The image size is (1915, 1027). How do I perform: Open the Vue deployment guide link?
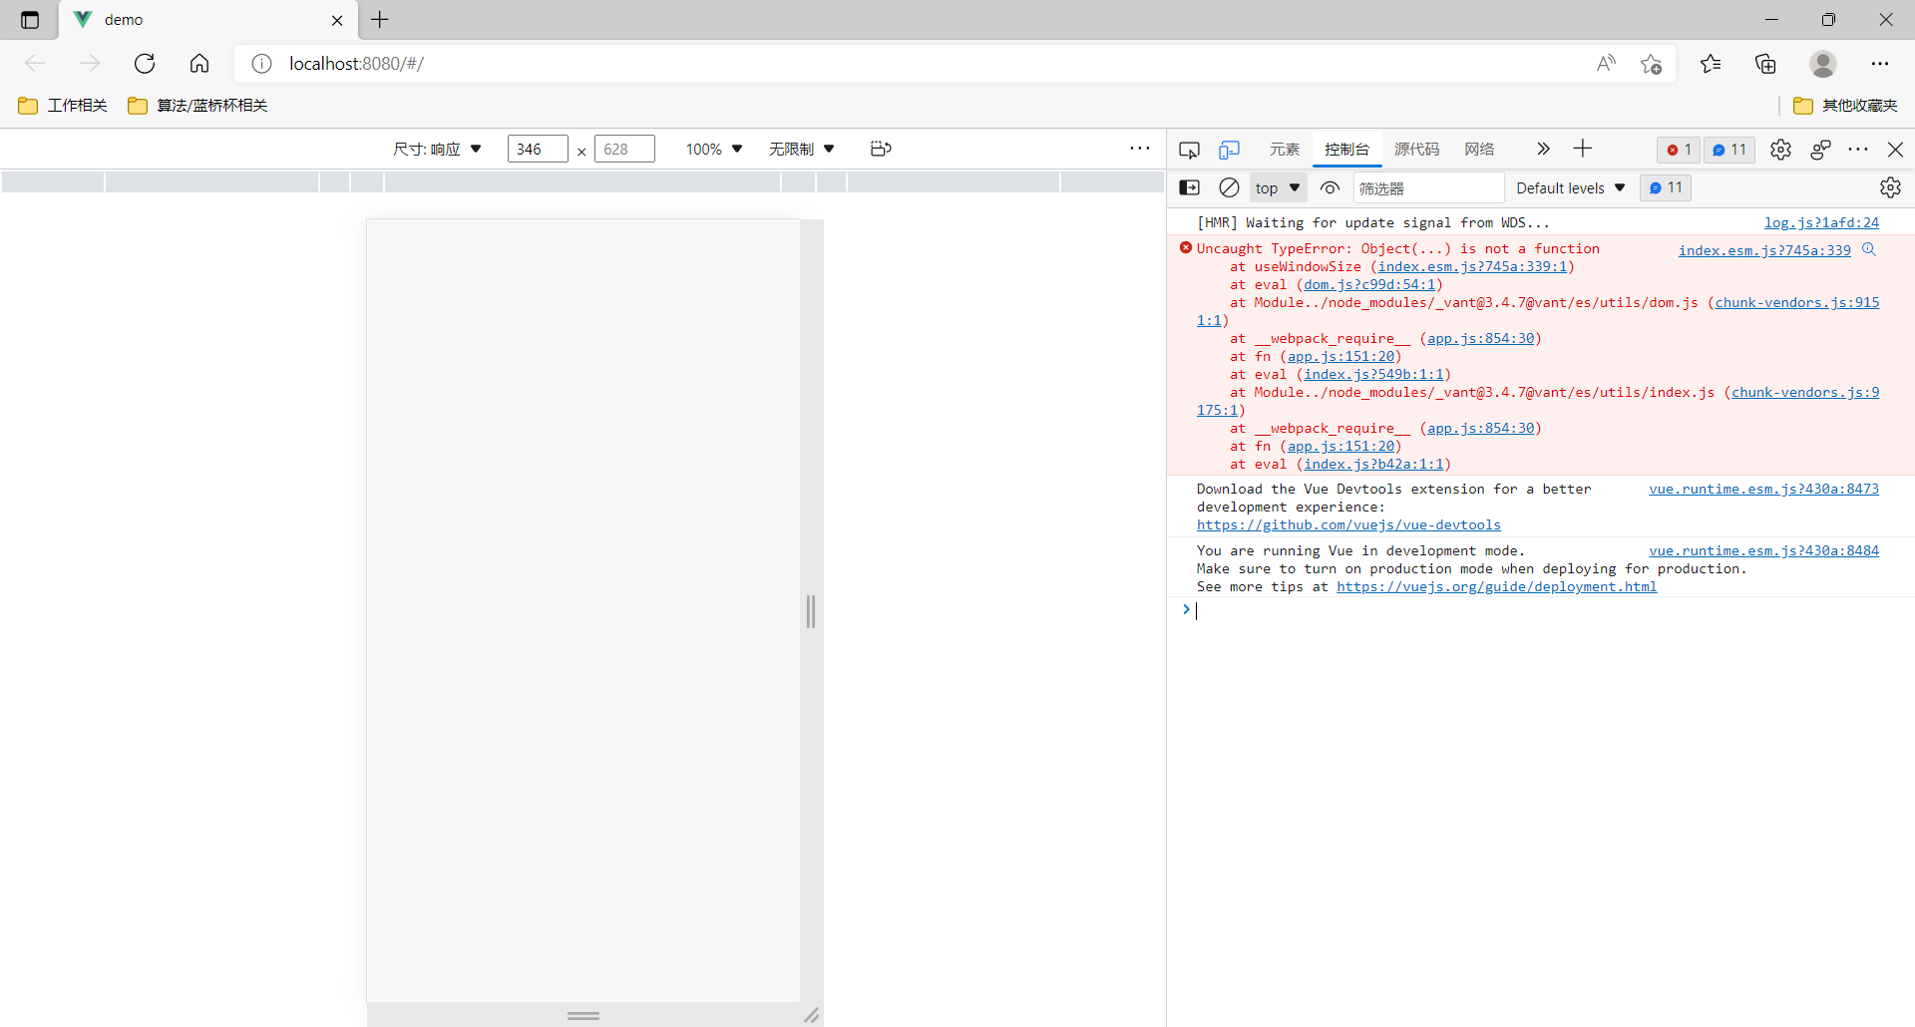(1496, 587)
